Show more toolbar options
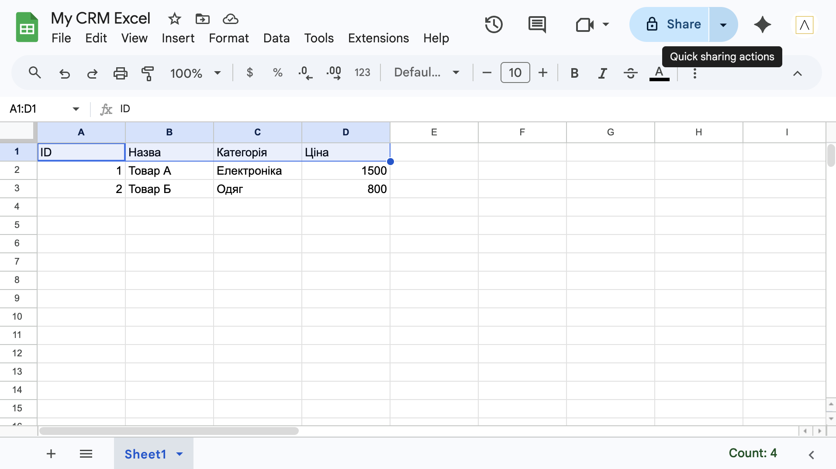The image size is (836, 469). click(x=694, y=73)
